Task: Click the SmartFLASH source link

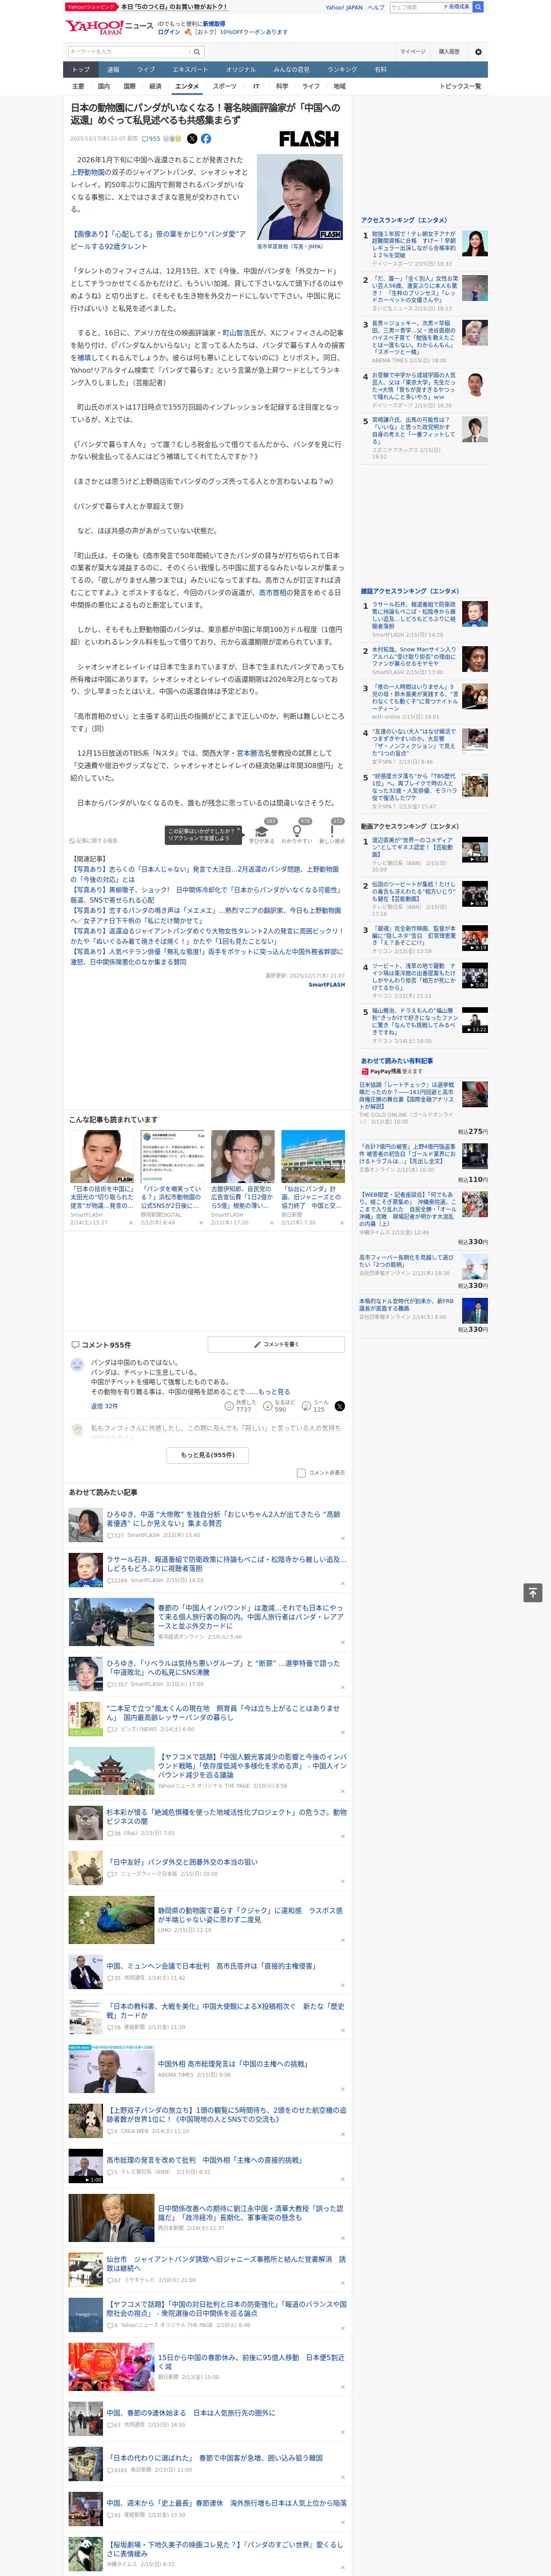Action: point(326,985)
